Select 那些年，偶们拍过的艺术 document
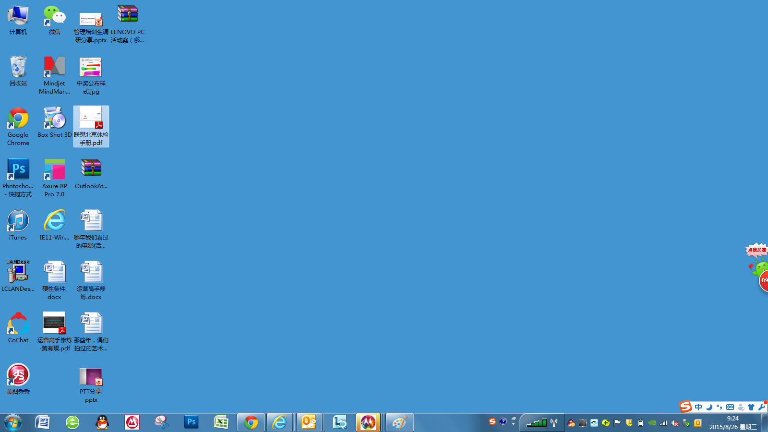The width and height of the screenshot is (768, 432). coord(91,332)
